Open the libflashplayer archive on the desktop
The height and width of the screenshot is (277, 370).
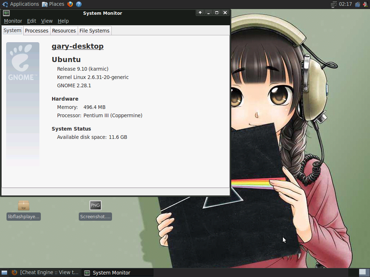23,206
